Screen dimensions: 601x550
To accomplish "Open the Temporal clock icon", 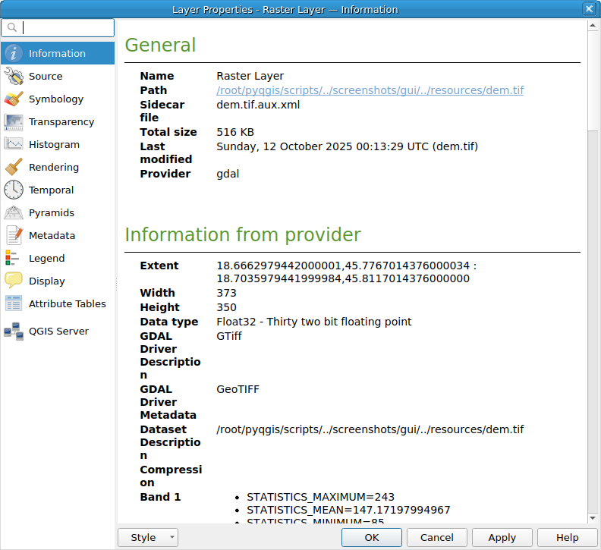I will pos(14,190).
